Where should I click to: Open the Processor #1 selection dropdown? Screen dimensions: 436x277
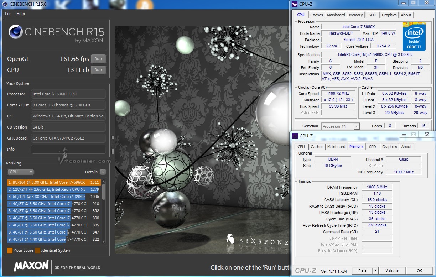point(341,126)
